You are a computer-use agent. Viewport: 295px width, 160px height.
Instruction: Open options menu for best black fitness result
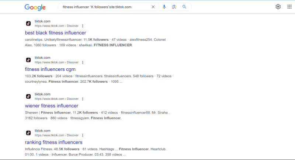[x=83, y=26]
